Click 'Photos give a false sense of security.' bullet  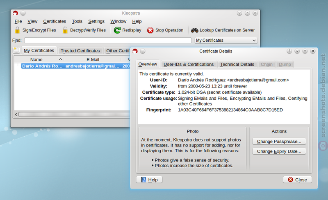click(192, 160)
